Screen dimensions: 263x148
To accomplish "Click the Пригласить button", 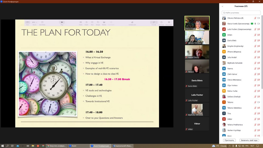I will tap(229, 140).
